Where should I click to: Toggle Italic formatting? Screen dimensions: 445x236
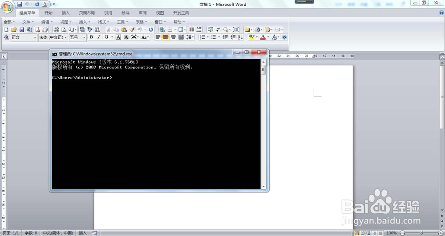tap(99, 37)
